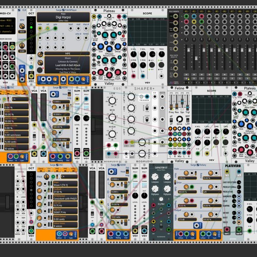This screenshot has height=257, width=257.
Task: Click the SHAPER+ INV output port
Action: click(132, 142)
